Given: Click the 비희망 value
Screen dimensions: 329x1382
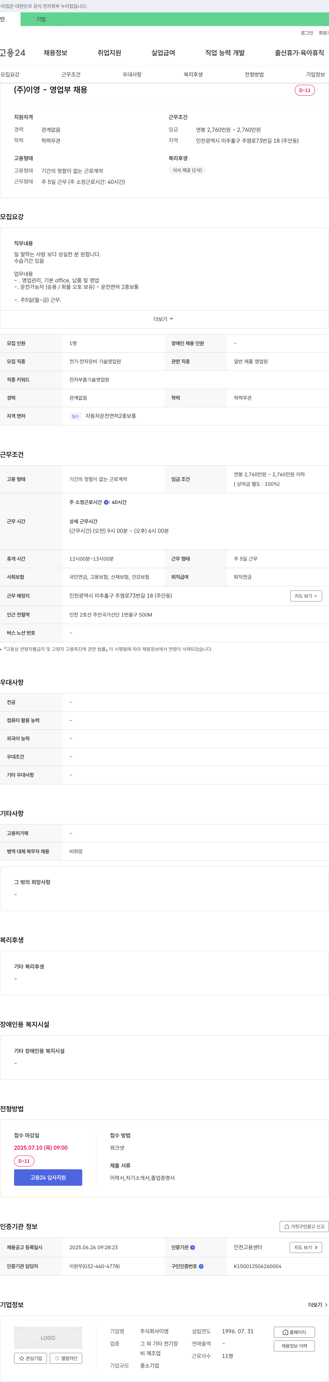Looking at the screenshot, I should pos(75,852).
